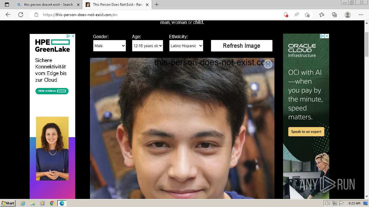Launch Google Chrome from the taskbar

coord(52,203)
